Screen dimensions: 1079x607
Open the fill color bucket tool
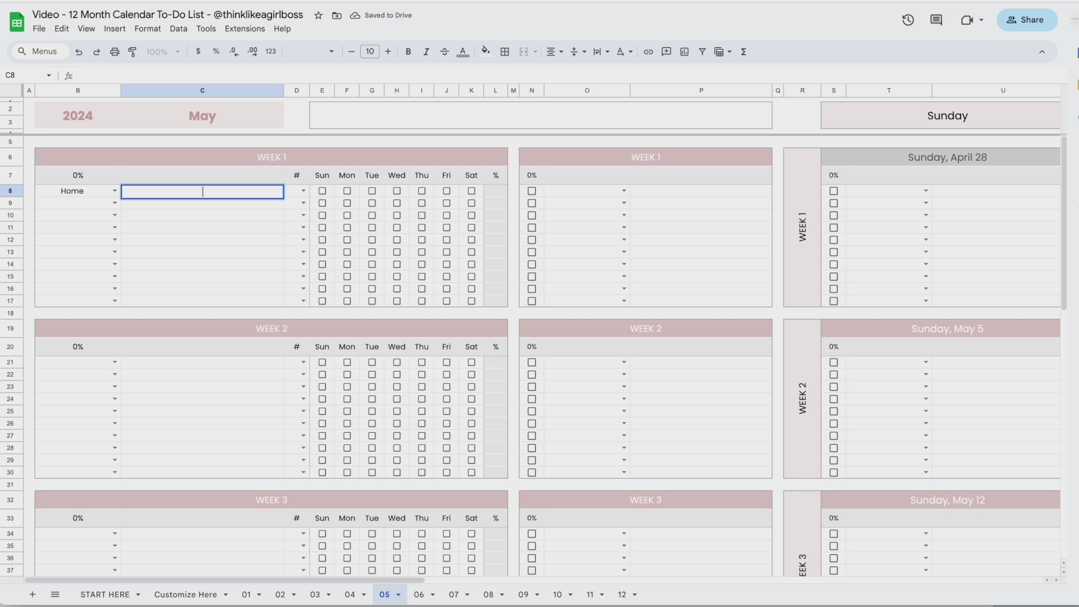pyautogui.click(x=486, y=51)
